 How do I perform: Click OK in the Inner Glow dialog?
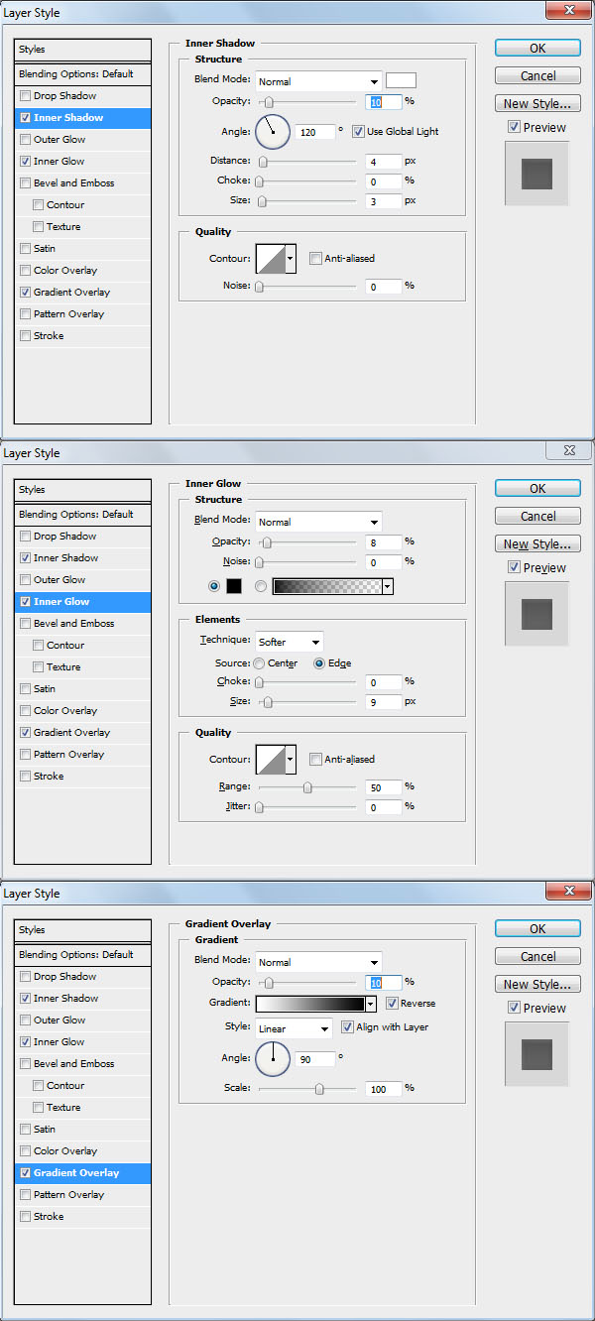[537, 489]
